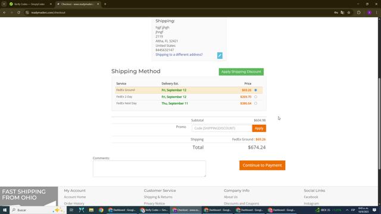Open the notification center icon

pos(374,210)
